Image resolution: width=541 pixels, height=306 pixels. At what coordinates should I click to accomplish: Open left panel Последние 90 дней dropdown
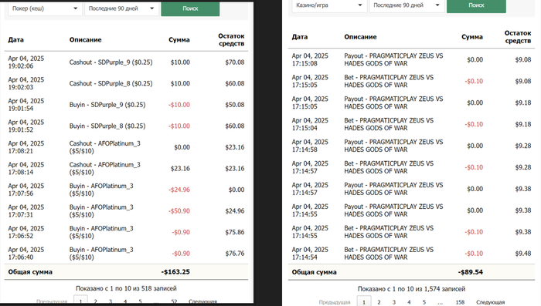click(122, 8)
